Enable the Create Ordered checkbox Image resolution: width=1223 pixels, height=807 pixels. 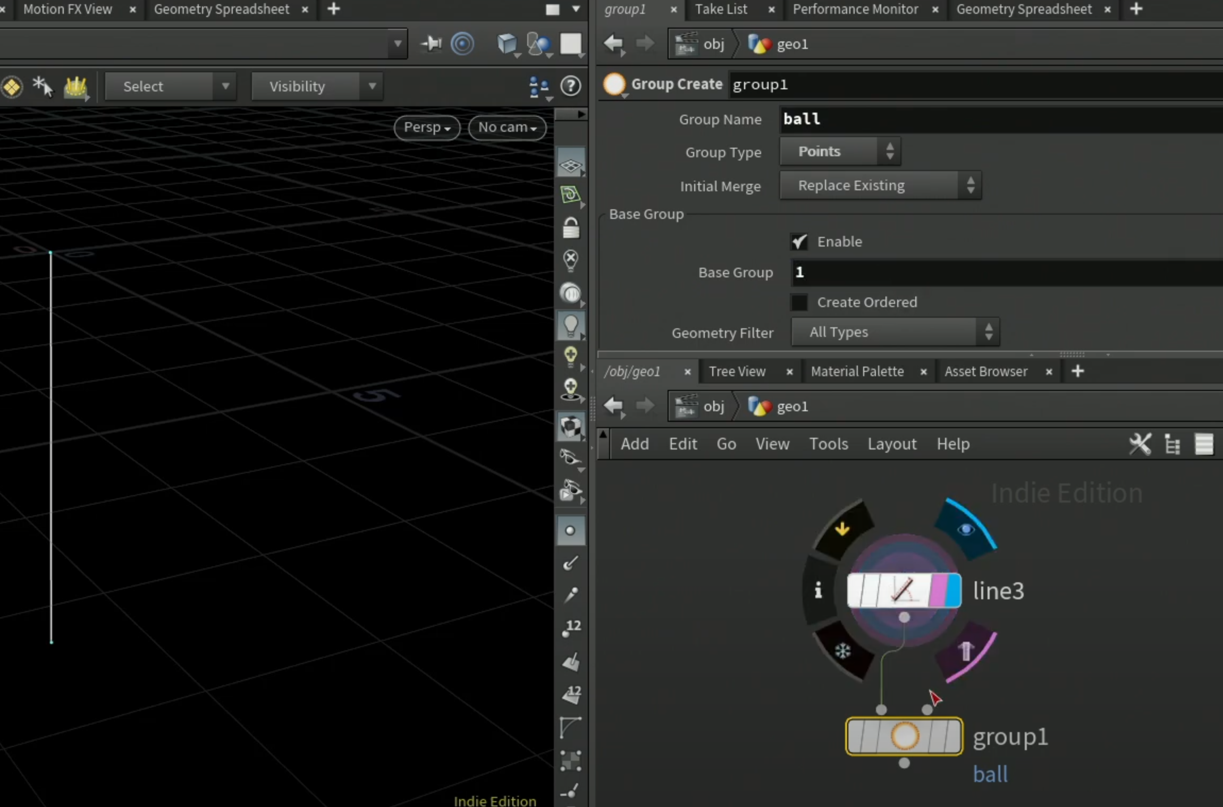pos(799,302)
